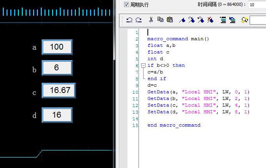Click the indent lines icon
This screenshot has width=266, height=168.
point(223,20)
